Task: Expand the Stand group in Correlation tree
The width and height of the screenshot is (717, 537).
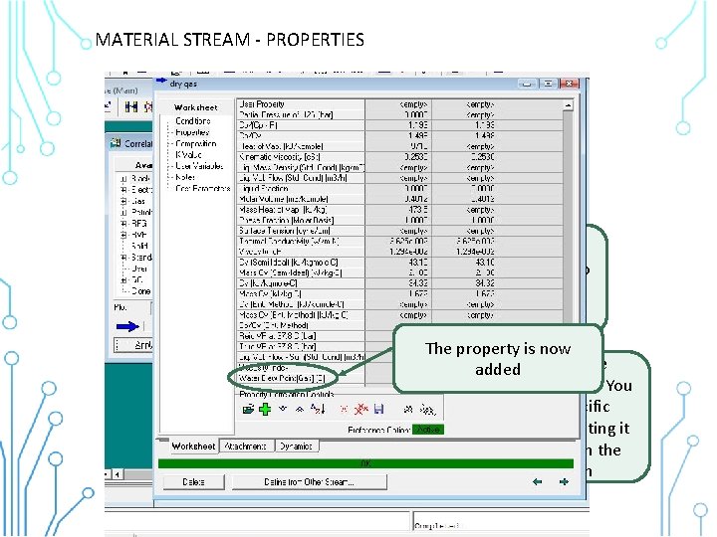Action: [x=123, y=258]
